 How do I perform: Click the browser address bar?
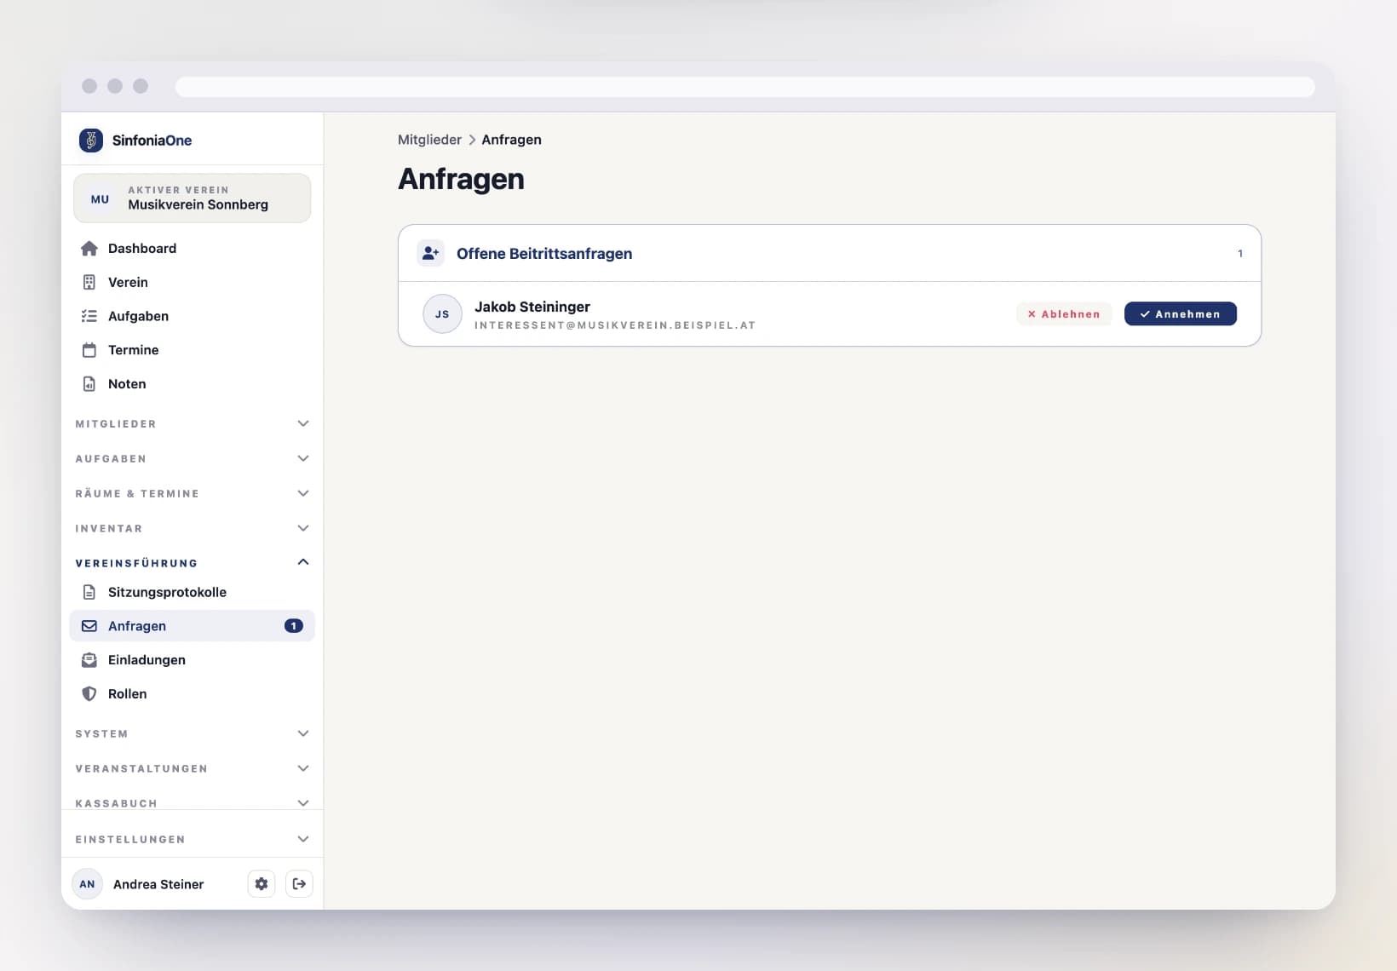pos(745,87)
